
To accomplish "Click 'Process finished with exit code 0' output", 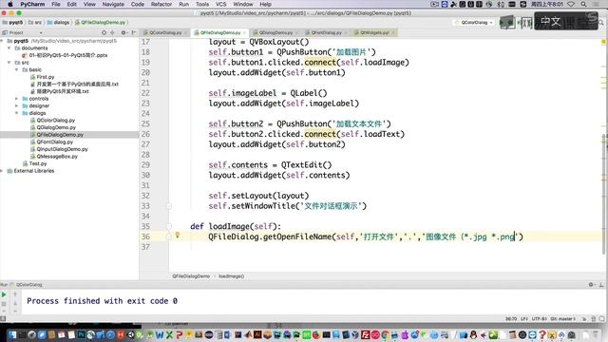I will (102, 301).
